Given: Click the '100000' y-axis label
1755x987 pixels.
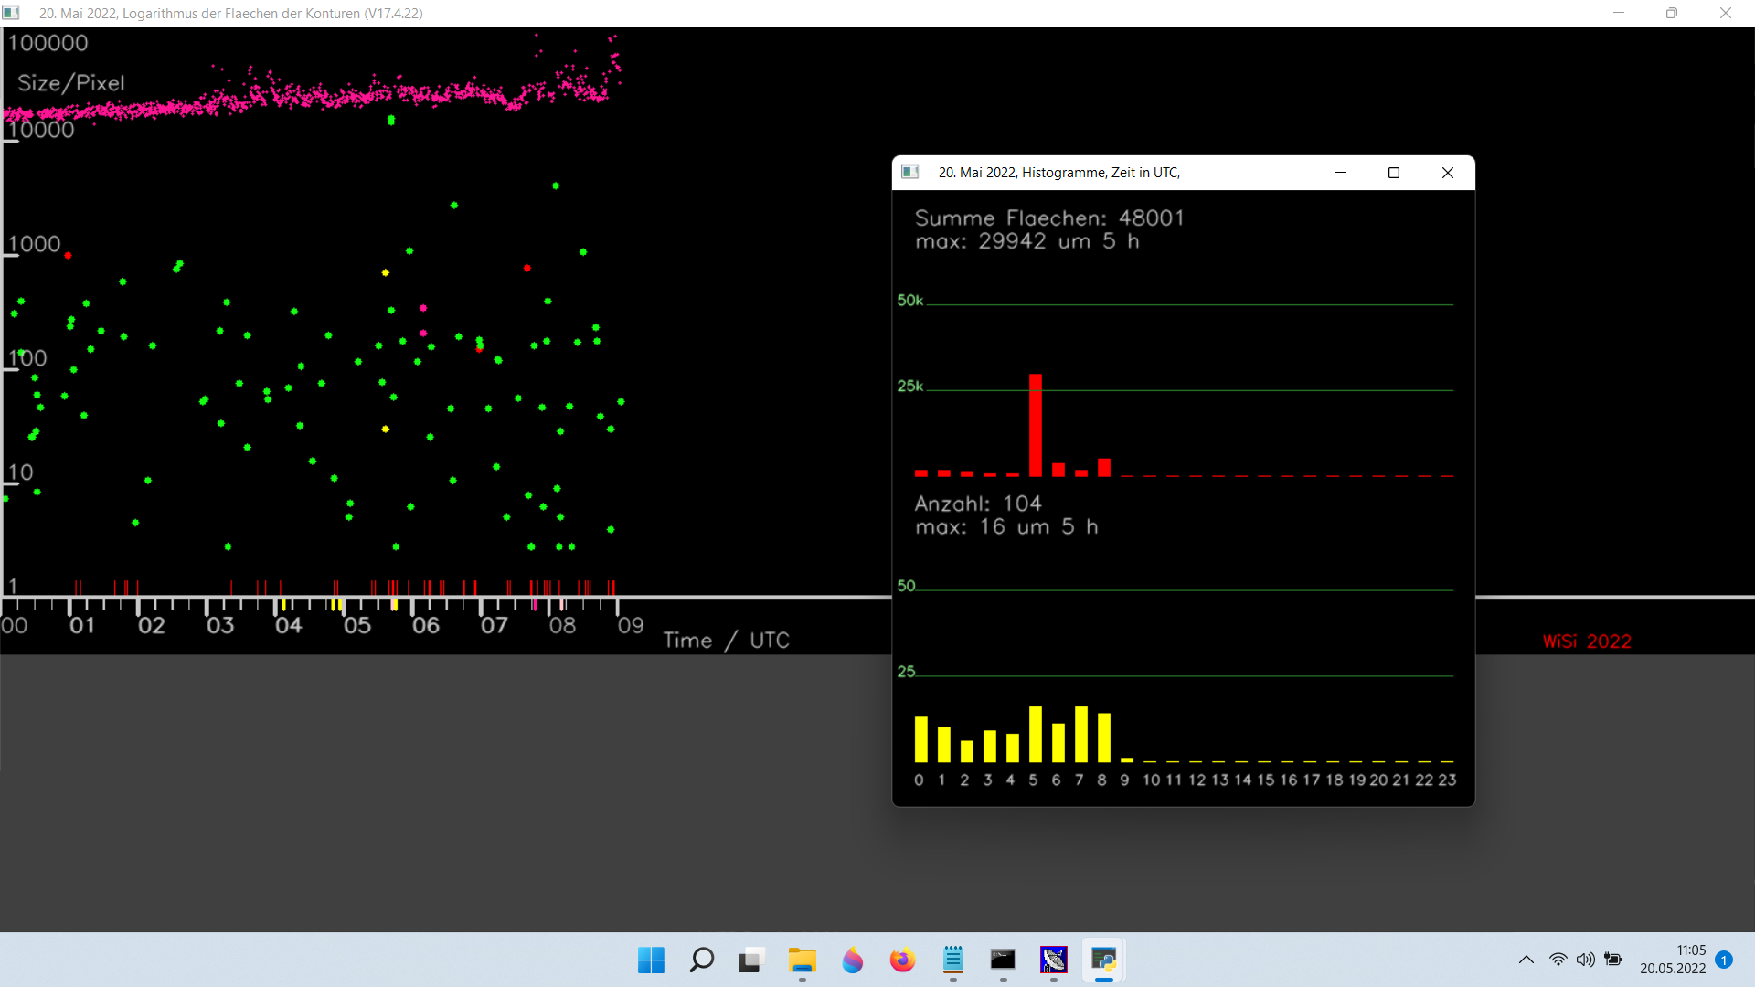Looking at the screenshot, I should tap(48, 43).
